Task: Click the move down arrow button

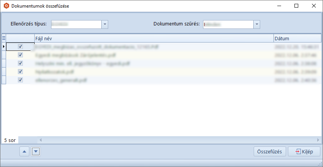Action: click(x=36, y=152)
